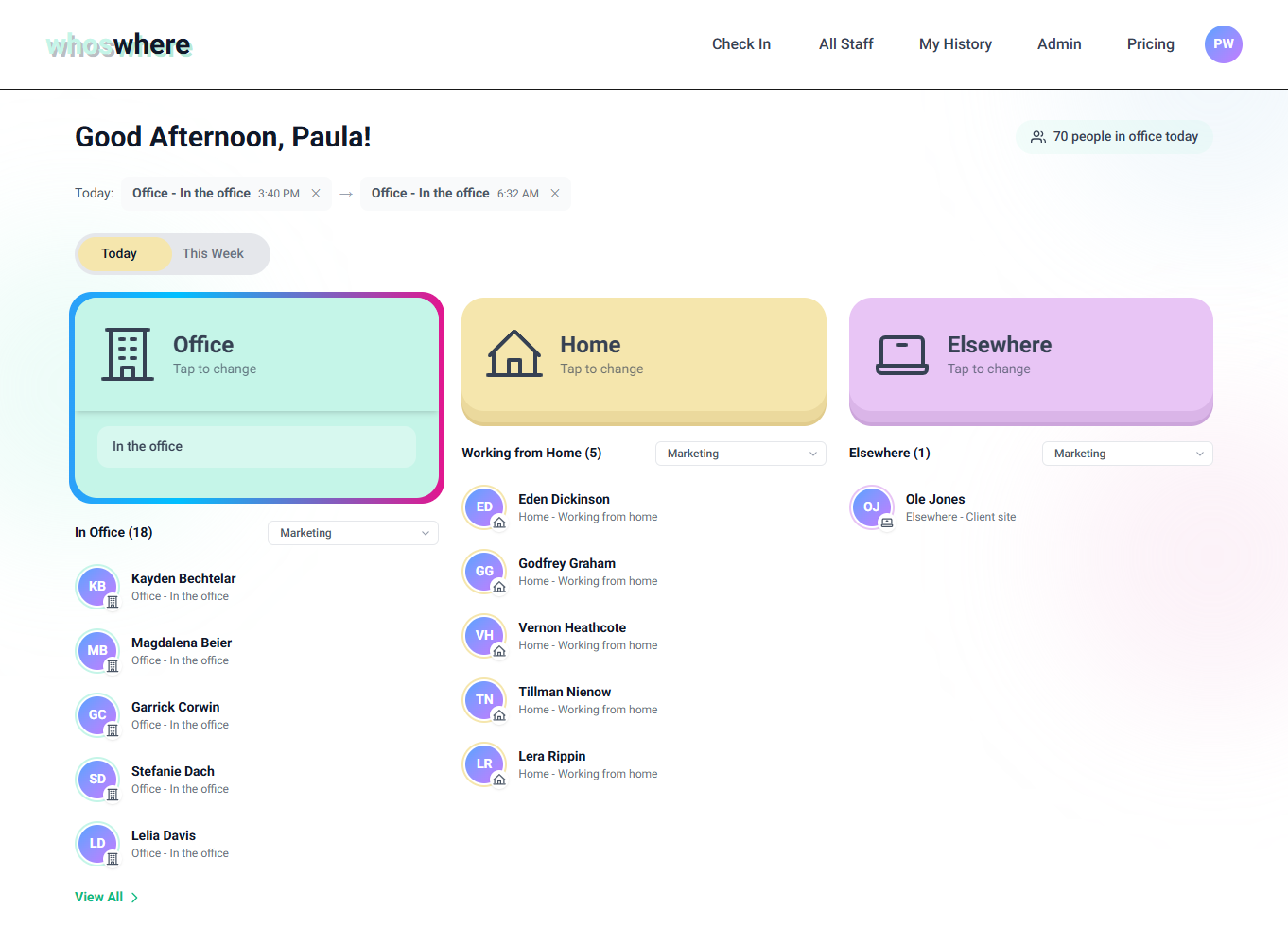Open the Pricing page

1150,43
